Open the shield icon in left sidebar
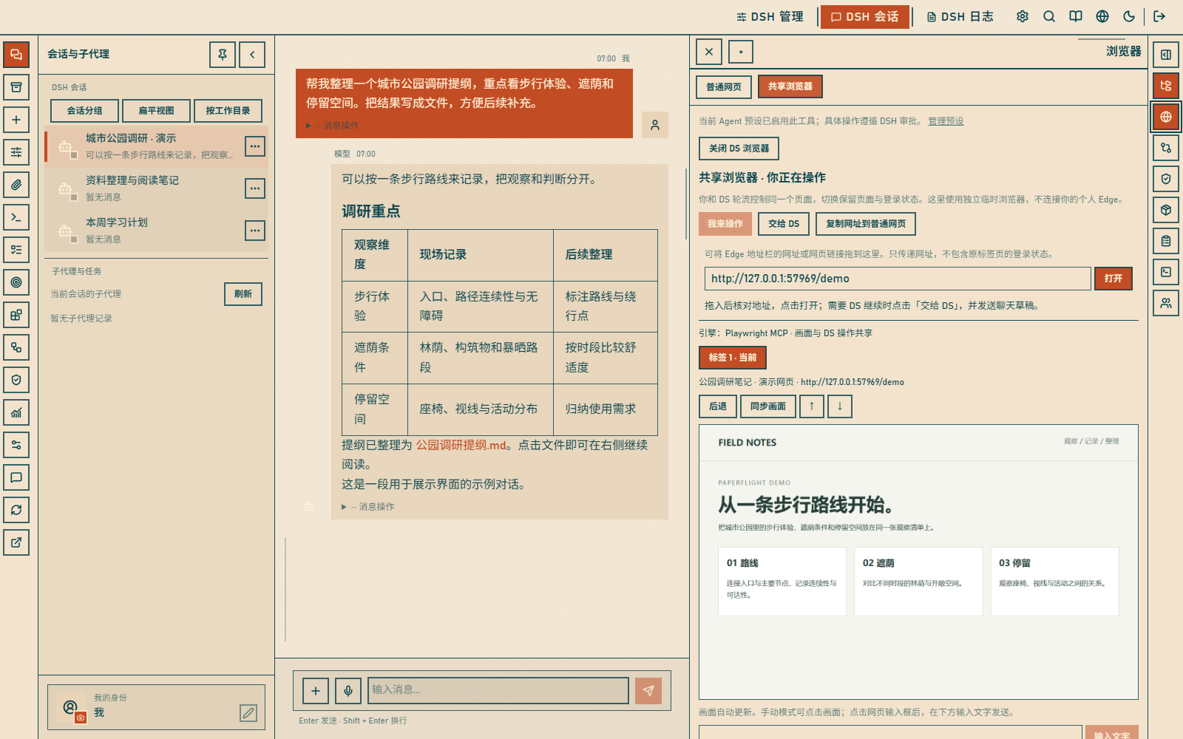1183x739 pixels. coord(16,380)
